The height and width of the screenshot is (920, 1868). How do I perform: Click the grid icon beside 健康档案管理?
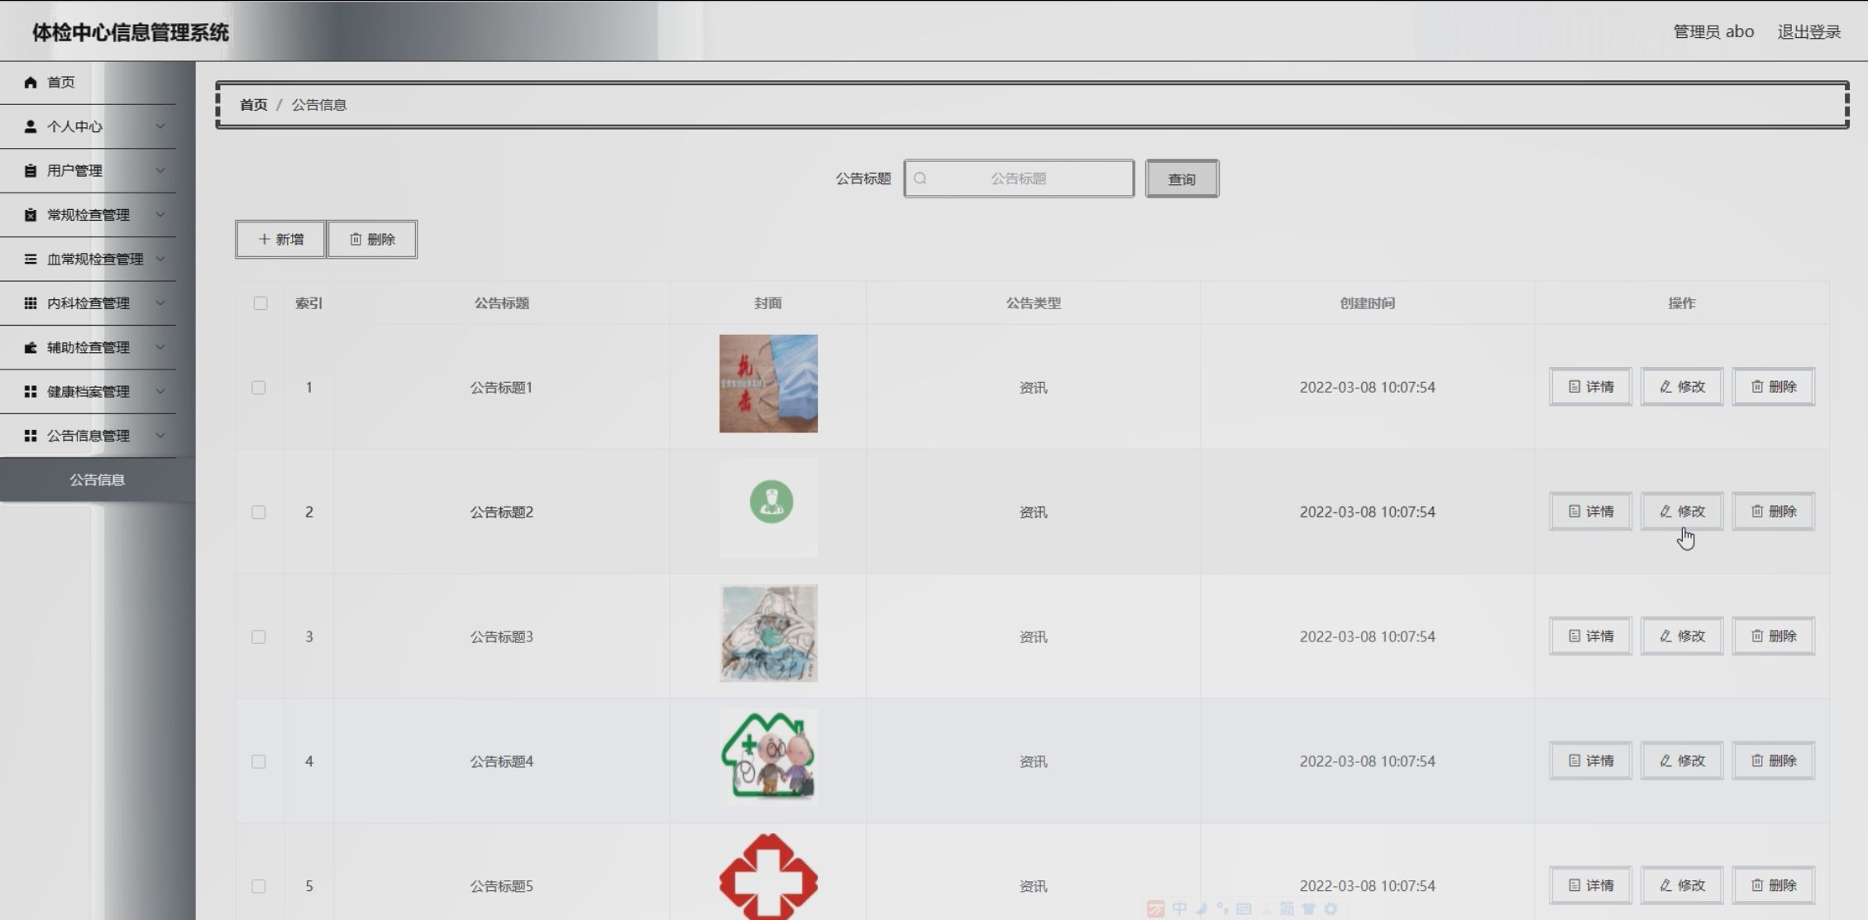31,392
